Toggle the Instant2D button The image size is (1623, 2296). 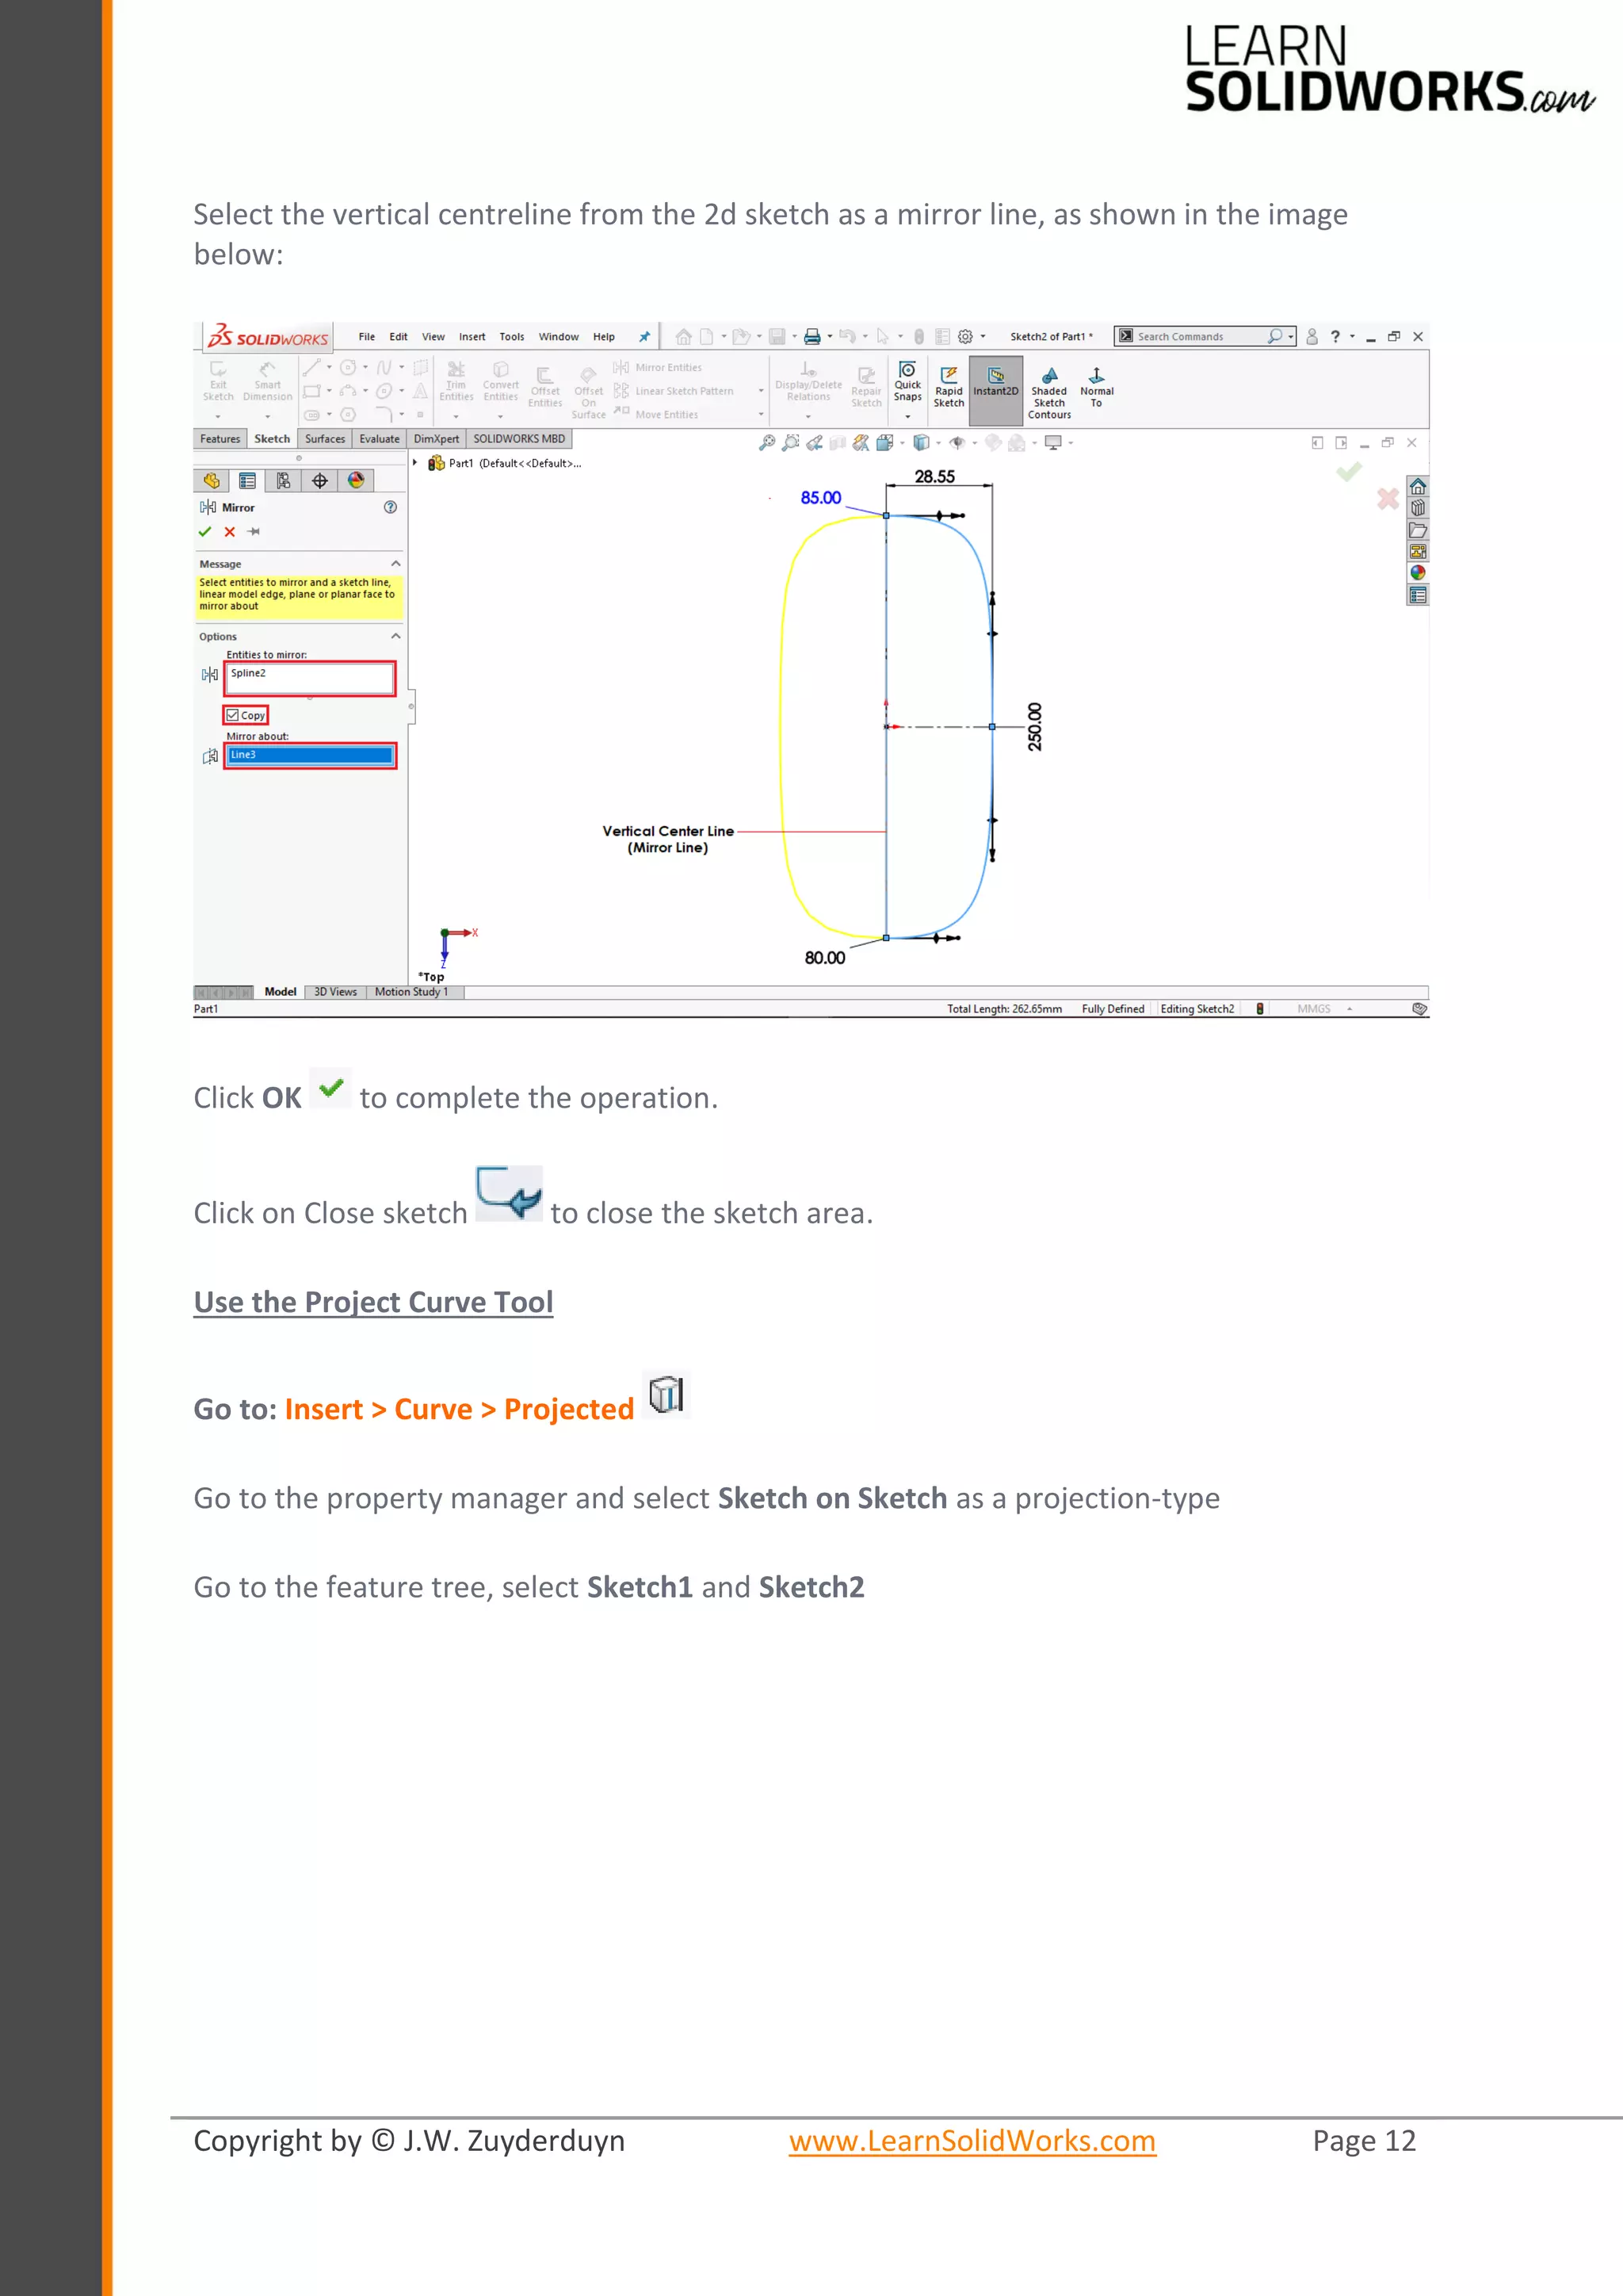pyautogui.click(x=995, y=390)
